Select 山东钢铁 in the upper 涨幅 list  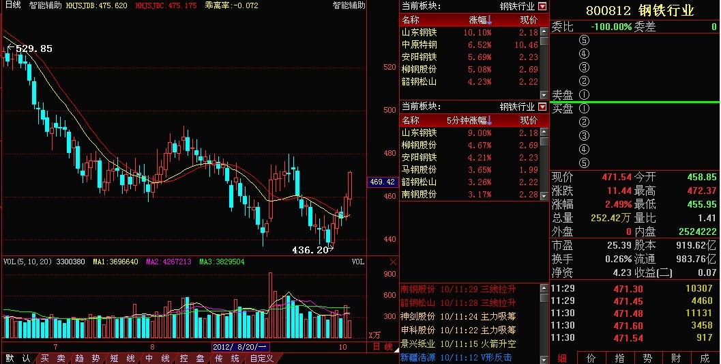(469, 33)
